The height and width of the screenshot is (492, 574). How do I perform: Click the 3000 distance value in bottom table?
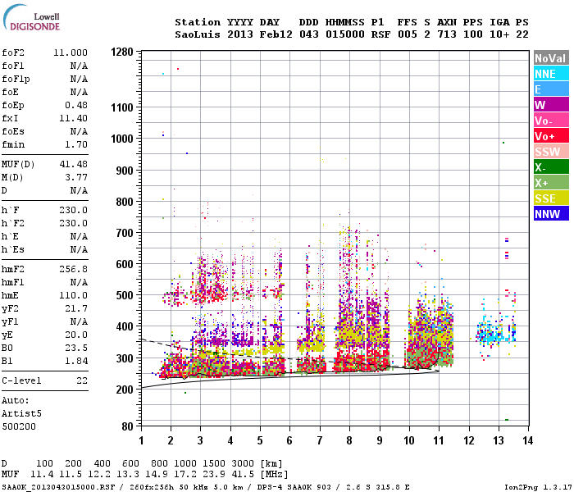(243, 463)
